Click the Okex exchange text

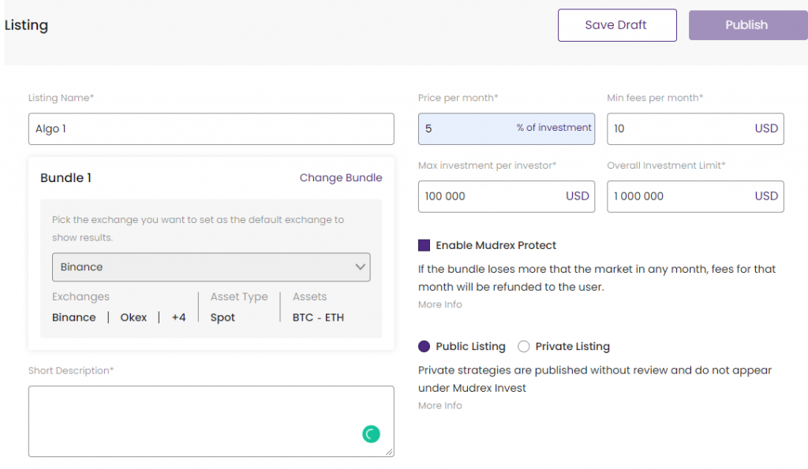pos(133,318)
